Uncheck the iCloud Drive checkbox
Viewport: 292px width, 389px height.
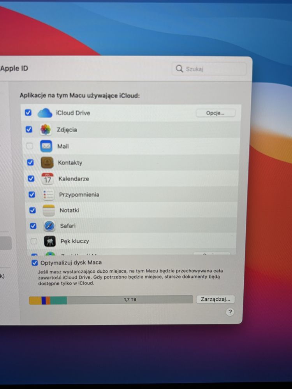click(x=28, y=113)
